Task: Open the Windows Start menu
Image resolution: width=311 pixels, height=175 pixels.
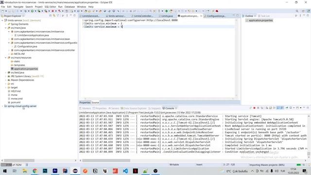Action: [5, 171]
